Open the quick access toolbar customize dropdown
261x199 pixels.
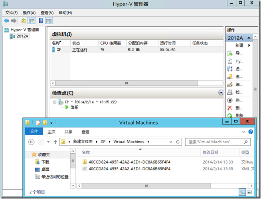coord(51,123)
